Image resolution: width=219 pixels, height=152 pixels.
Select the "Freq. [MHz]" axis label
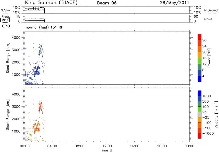pyautogui.click(x=5, y=18)
